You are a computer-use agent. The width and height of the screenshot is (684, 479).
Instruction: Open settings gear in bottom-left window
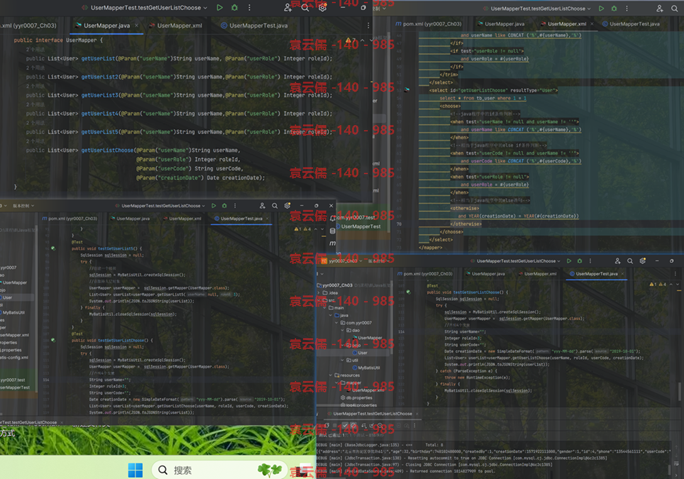pyautogui.click(x=287, y=206)
